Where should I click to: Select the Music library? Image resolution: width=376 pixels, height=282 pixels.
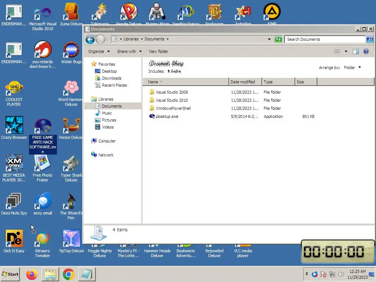click(104, 113)
